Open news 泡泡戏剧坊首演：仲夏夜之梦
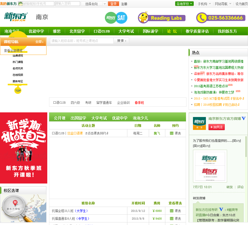This screenshot has height=225, width=248. tap(214, 92)
